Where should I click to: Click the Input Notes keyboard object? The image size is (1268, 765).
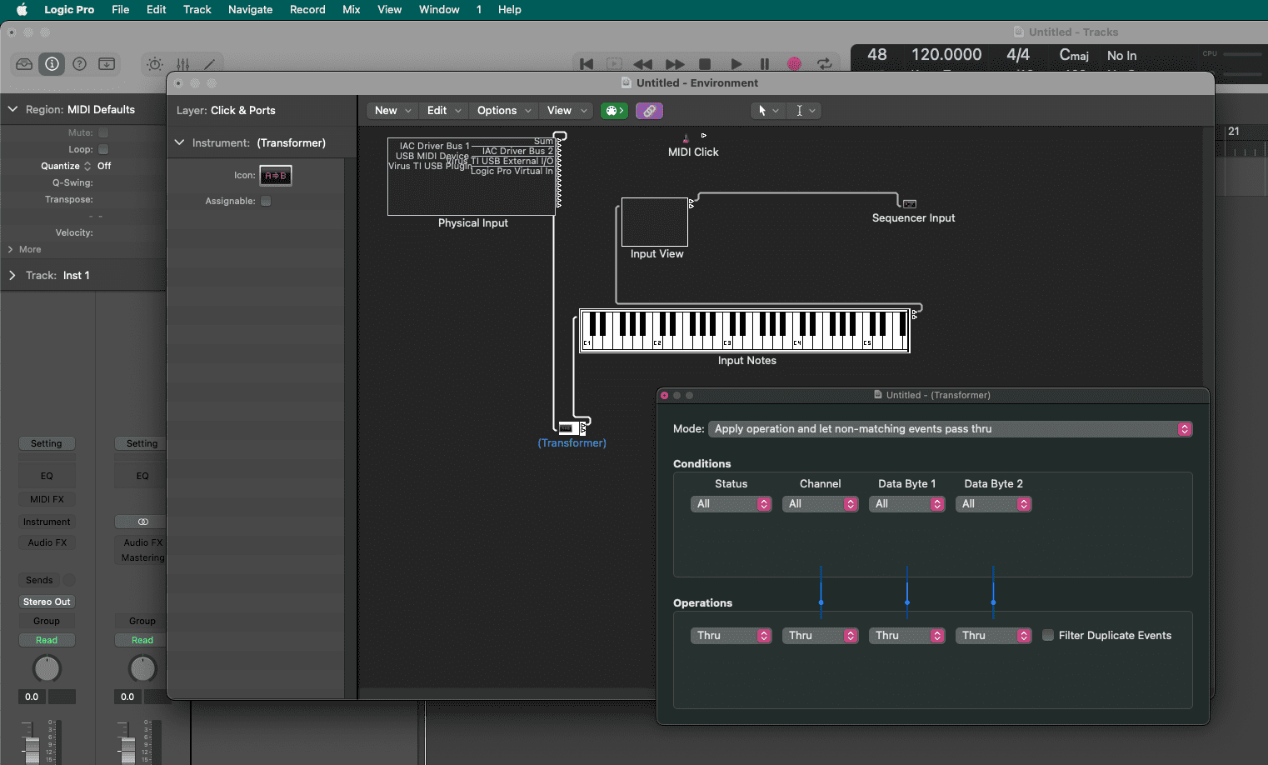pos(745,331)
